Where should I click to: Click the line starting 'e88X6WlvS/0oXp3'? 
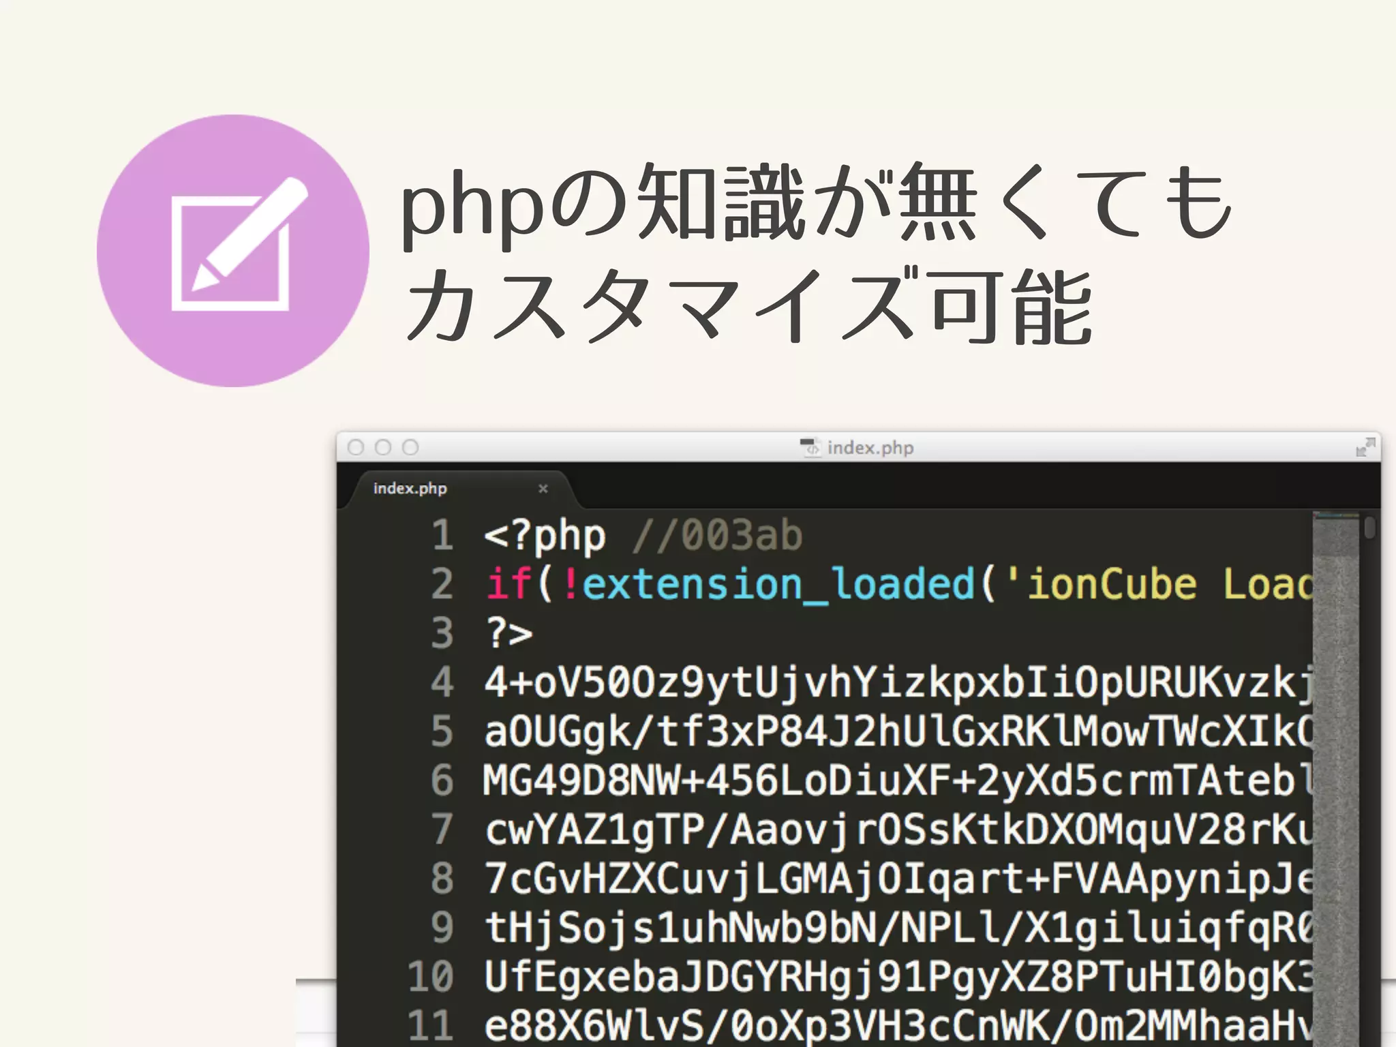(898, 1026)
